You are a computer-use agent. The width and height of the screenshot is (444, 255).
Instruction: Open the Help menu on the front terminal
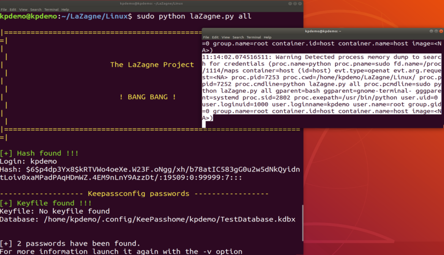coord(268,37)
